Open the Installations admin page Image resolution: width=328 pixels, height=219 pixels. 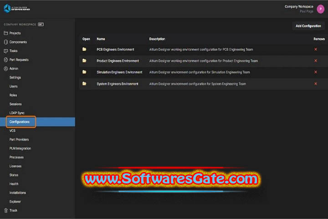[18, 193]
